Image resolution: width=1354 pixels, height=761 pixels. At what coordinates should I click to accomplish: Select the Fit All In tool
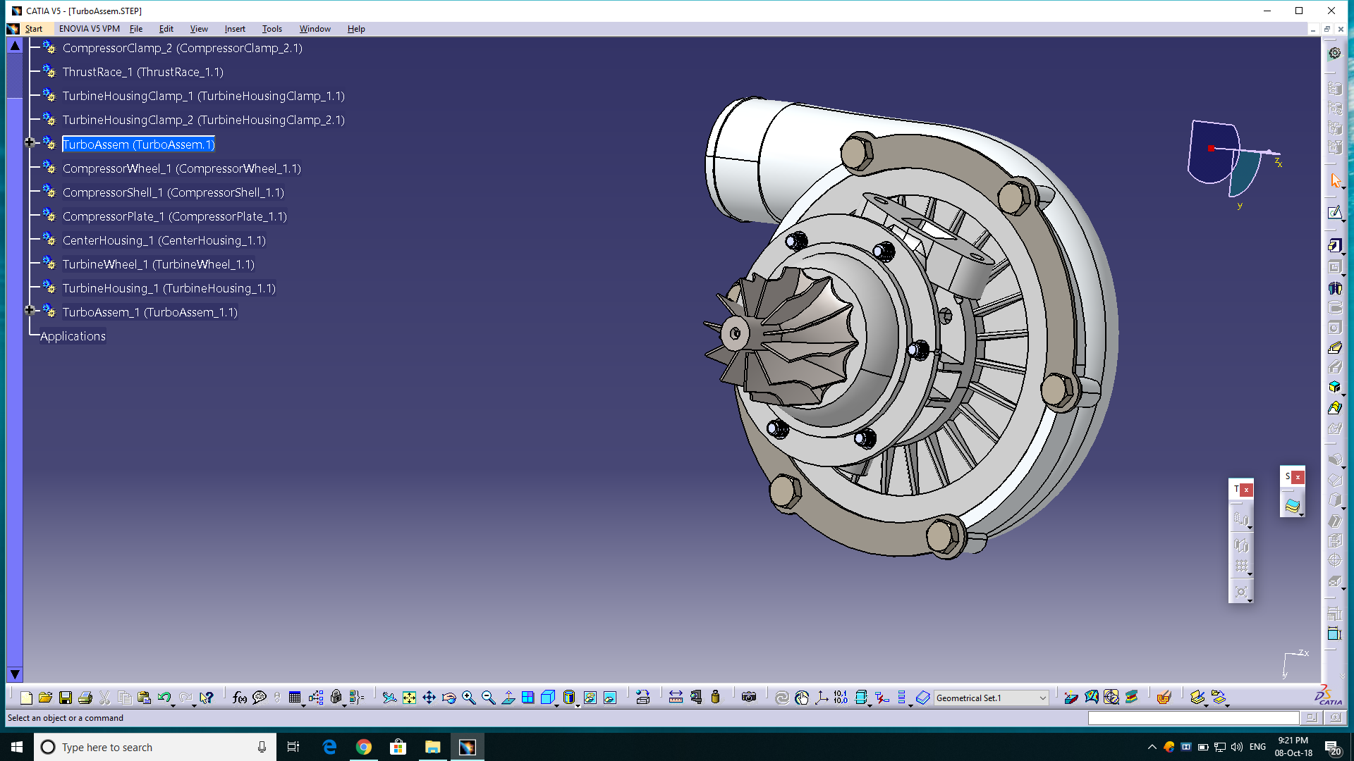(409, 698)
